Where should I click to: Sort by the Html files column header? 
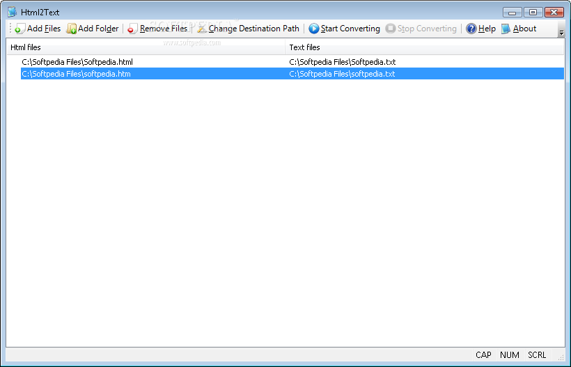pyautogui.click(x=146, y=47)
